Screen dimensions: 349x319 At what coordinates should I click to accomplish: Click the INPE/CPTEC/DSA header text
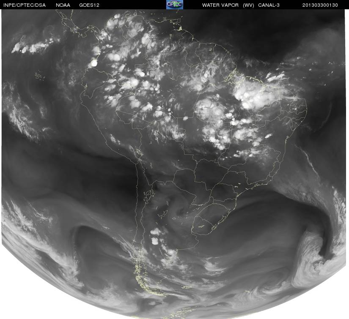tap(24, 5)
